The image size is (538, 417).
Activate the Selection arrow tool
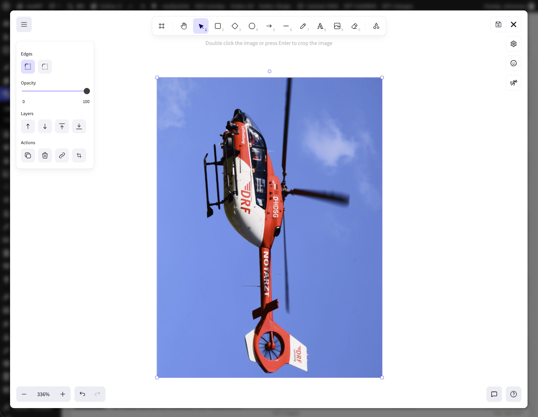[201, 26]
